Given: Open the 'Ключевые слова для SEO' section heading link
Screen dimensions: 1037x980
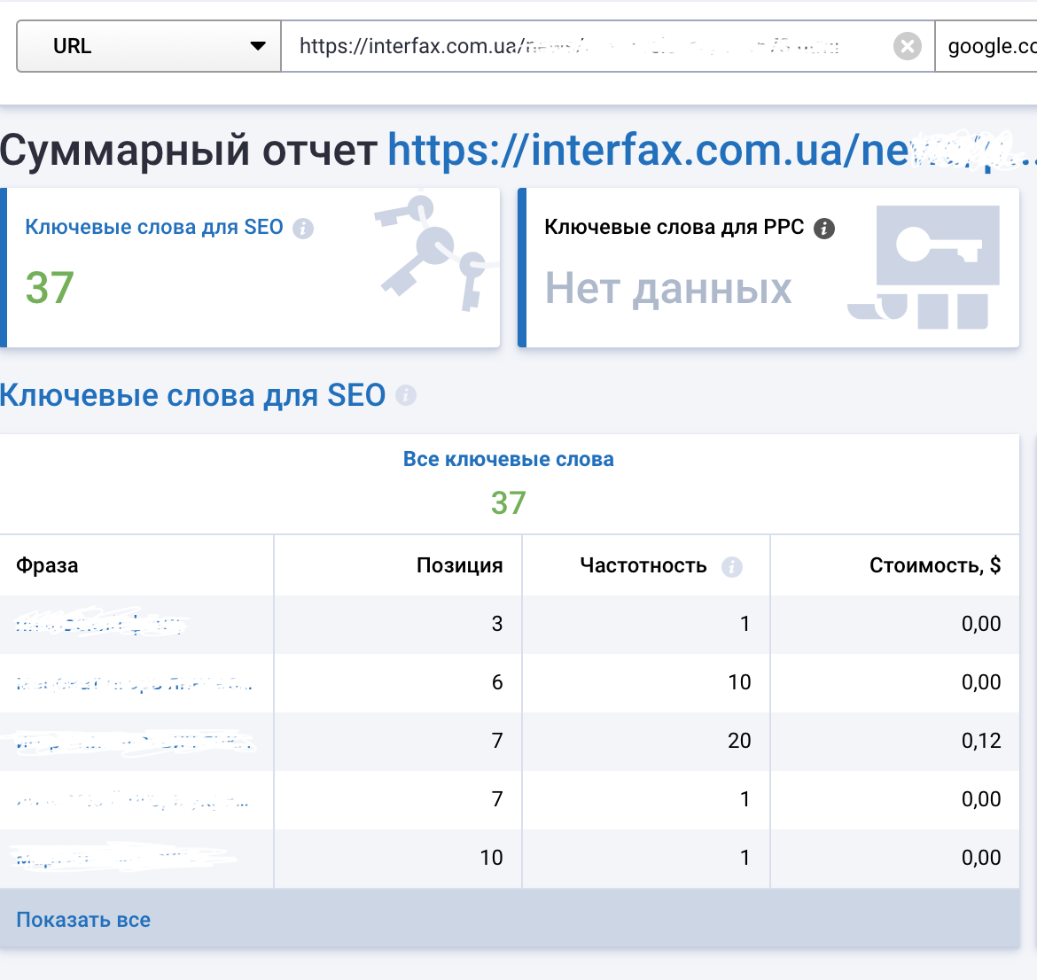Looking at the screenshot, I should tap(192, 395).
